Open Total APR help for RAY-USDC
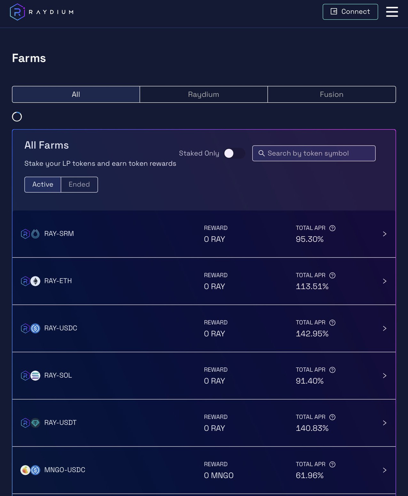 click(x=332, y=322)
